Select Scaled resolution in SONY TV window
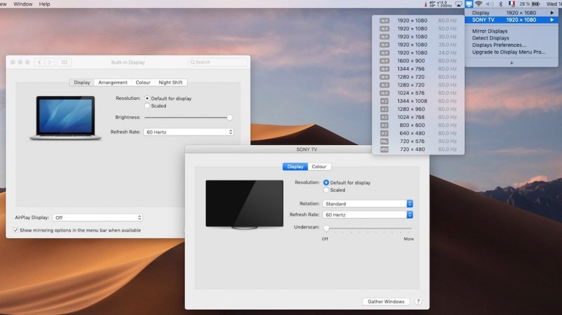The image size is (562, 315). (x=327, y=190)
